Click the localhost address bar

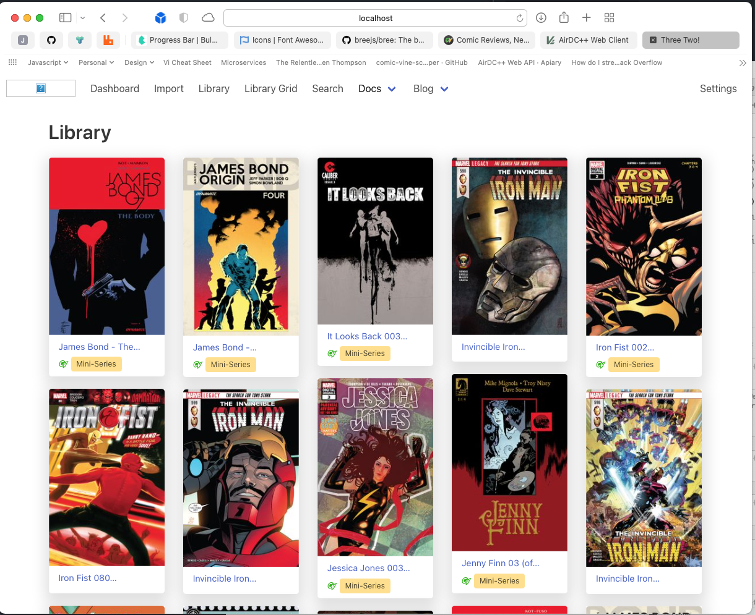[376, 18]
